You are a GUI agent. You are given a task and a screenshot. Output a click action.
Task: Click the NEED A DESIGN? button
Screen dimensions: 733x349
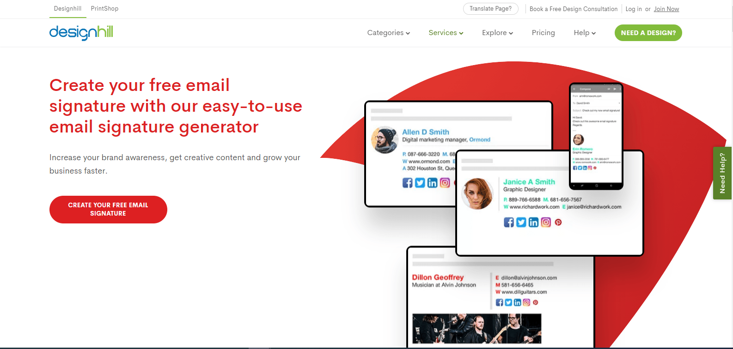pyautogui.click(x=648, y=33)
